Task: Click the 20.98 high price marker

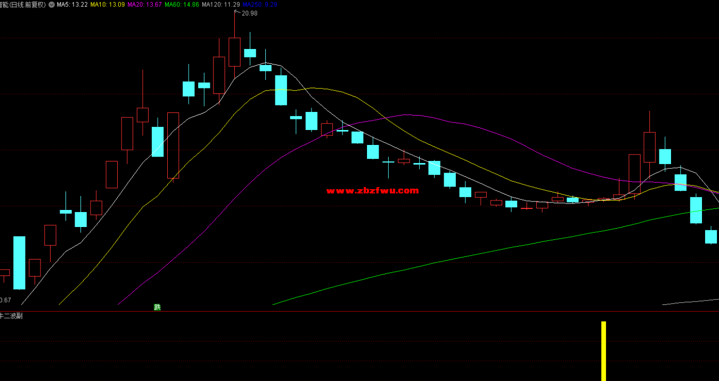Action: [249, 13]
